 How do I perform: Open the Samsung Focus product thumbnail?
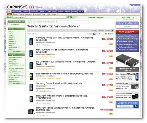31,42
